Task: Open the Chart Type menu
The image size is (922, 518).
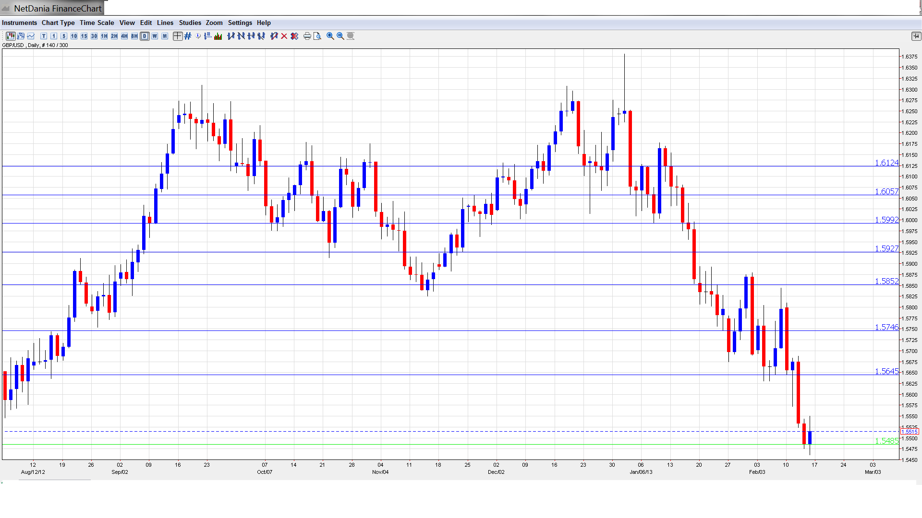Action: (58, 23)
